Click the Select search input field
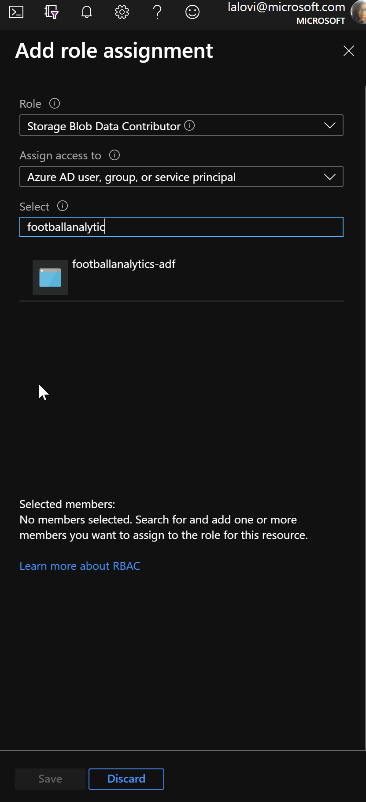Image resolution: width=366 pixels, height=802 pixels. point(181,227)
